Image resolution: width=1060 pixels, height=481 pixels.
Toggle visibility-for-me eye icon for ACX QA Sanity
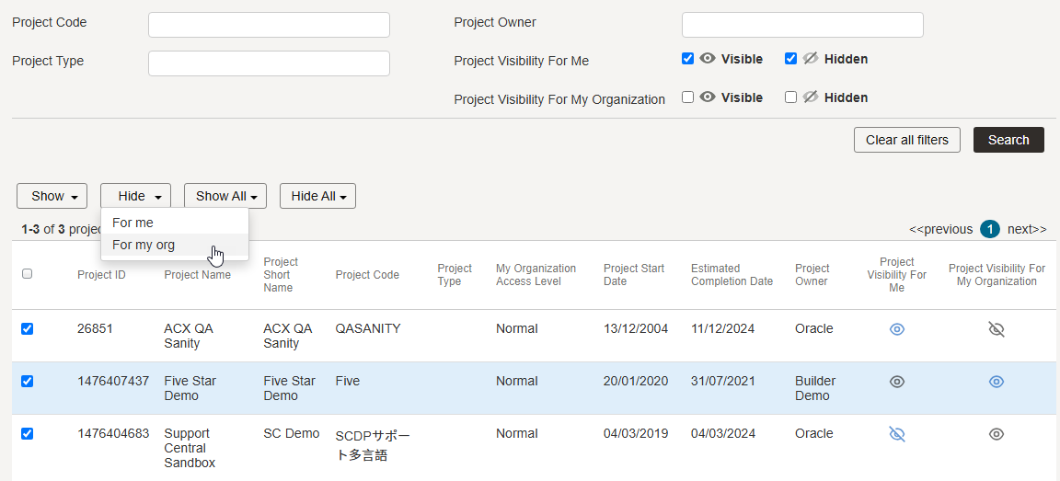[896, 329]
